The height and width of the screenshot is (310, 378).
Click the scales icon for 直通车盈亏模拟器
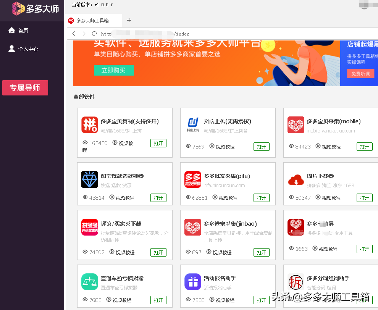89,282
